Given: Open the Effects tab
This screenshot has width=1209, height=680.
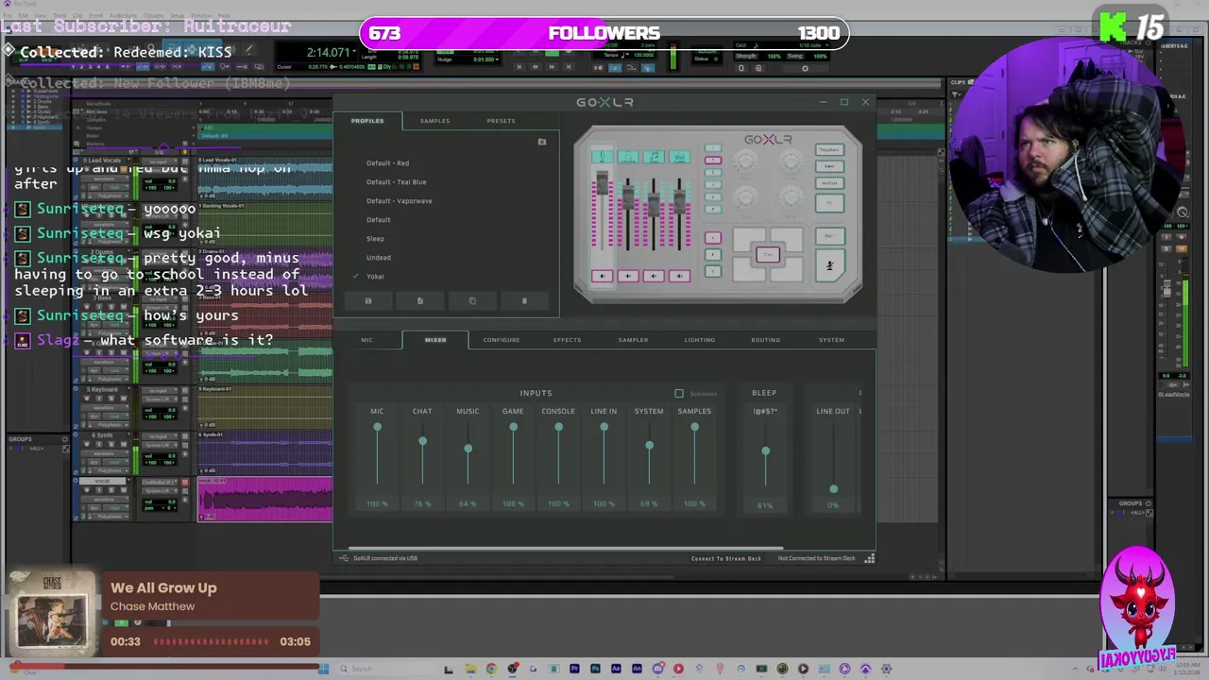Looking at the screenshot, I should [x=567, y=340].
